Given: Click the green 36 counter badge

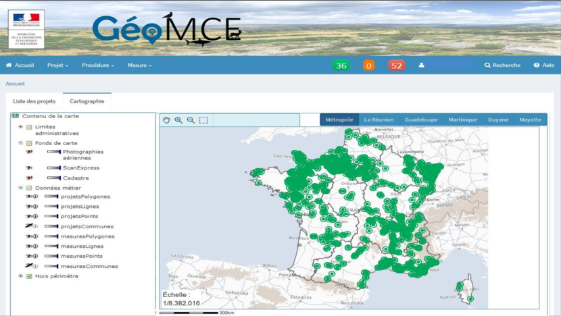Looking at the screenshot, I should tap(341, 65).
